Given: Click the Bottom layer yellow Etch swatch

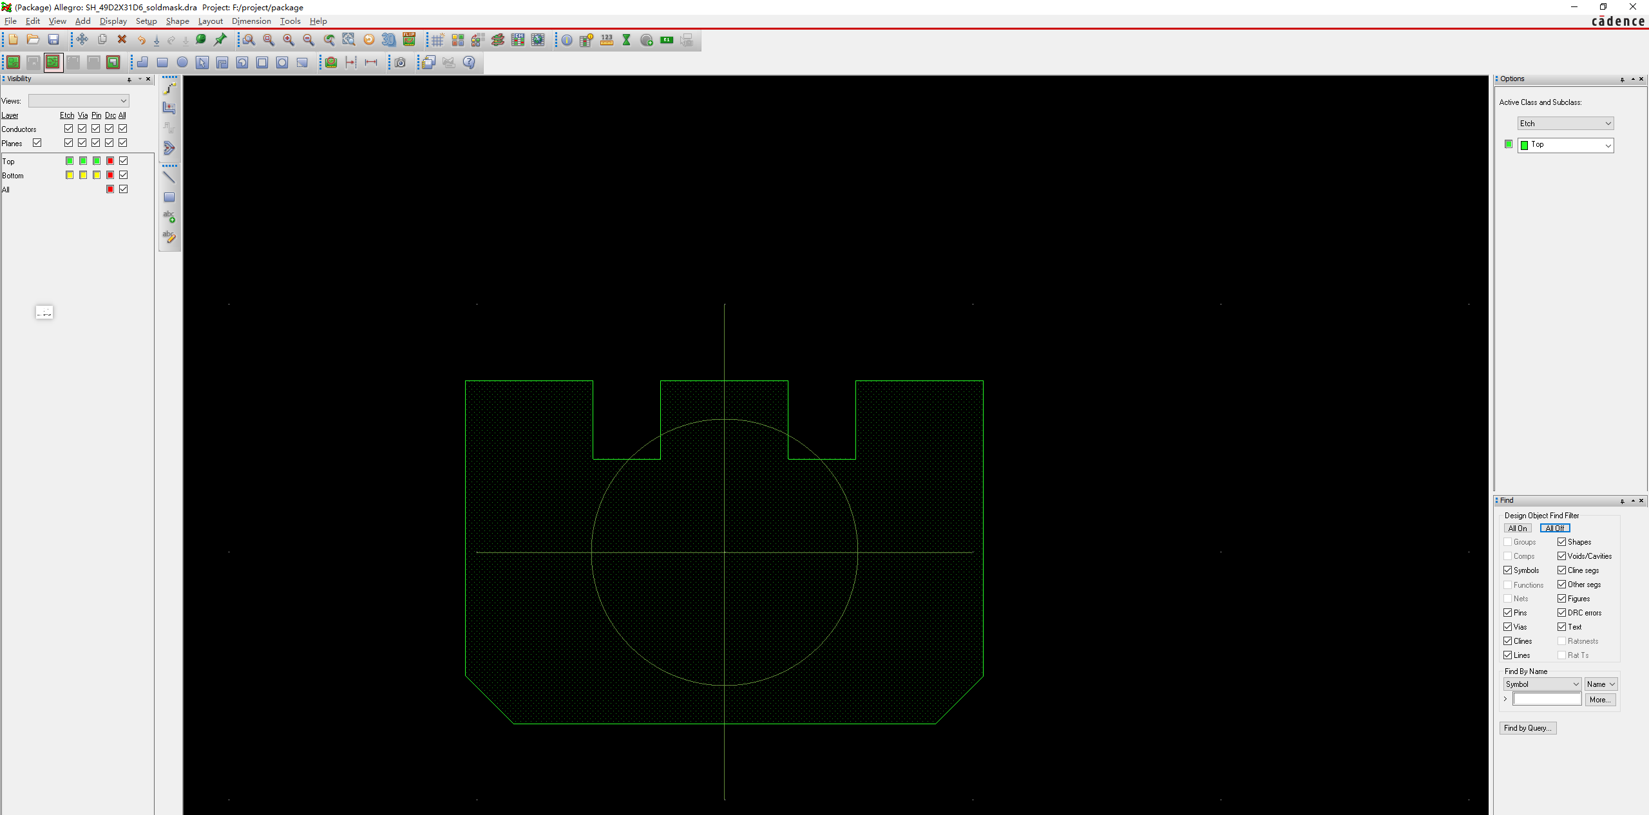Looking at the screenshot, I should point(70,175).
